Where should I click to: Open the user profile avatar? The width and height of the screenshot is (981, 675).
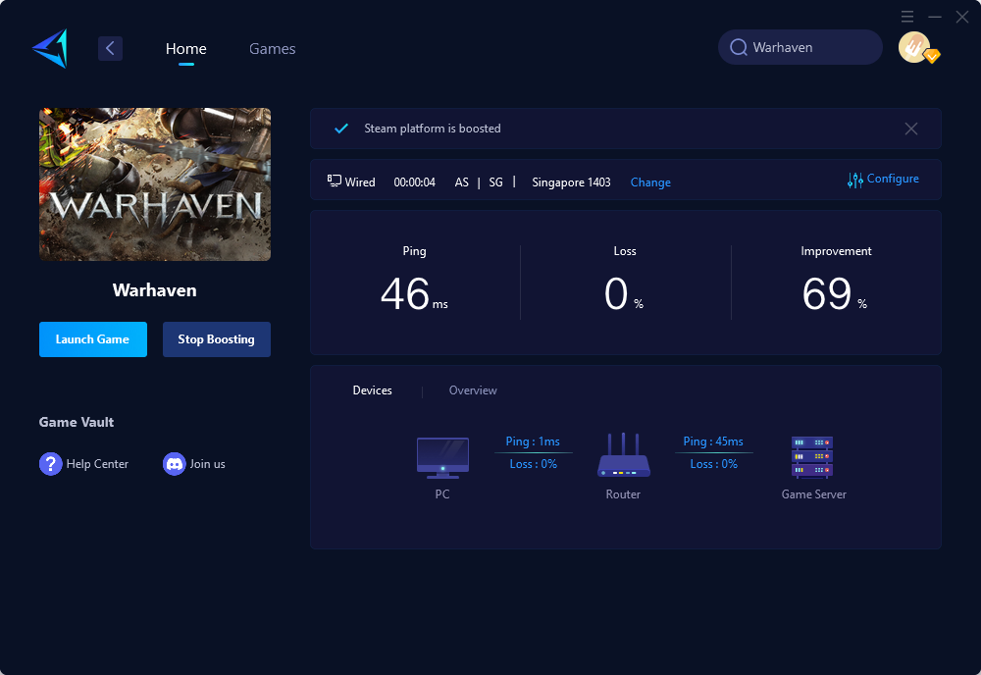[x=914, y=47]
